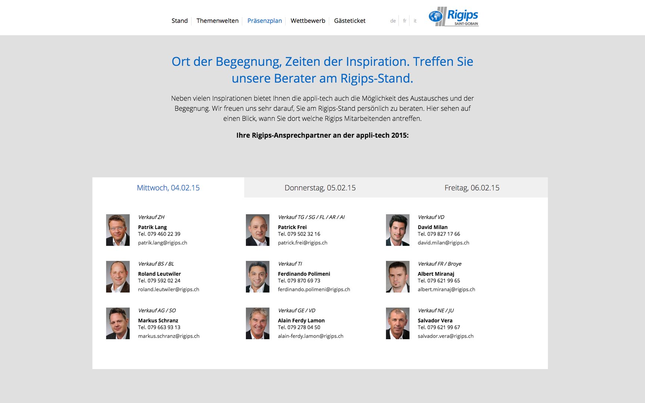The height and width of the screenshot is (403, 645).
Task: Click phone number 079 592 02 24
Action: pyautogui.click(x=164, y=281)
